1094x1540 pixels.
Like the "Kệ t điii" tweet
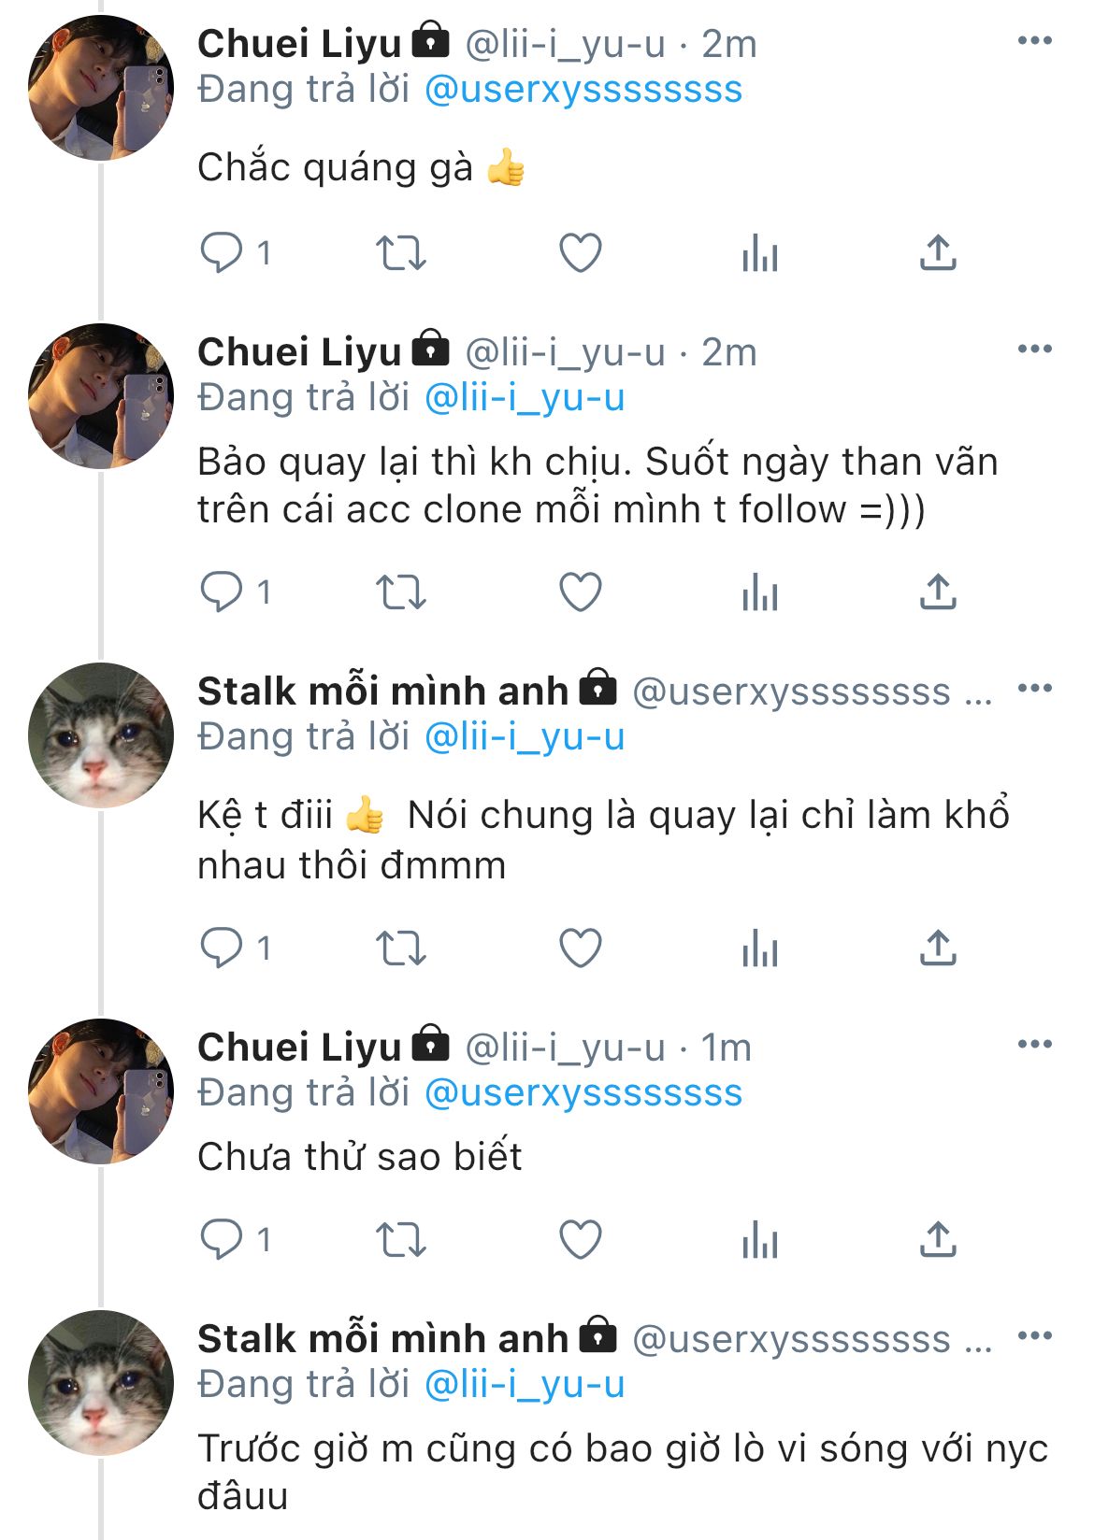[x=580, y=948]
